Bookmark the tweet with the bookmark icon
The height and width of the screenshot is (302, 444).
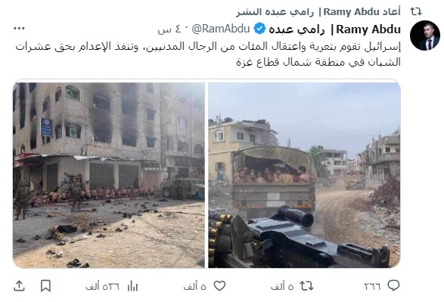[x=45, y=286]
